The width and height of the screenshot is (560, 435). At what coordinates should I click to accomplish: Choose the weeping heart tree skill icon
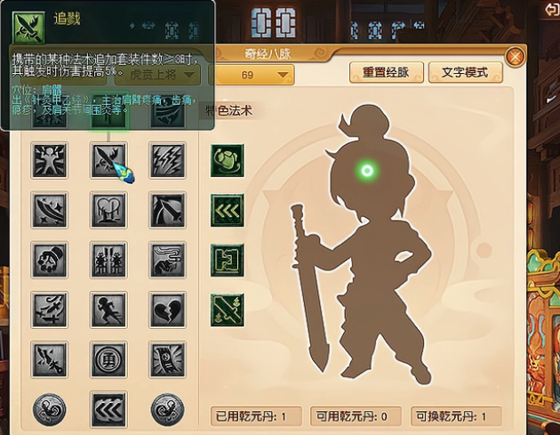point(108,210)
